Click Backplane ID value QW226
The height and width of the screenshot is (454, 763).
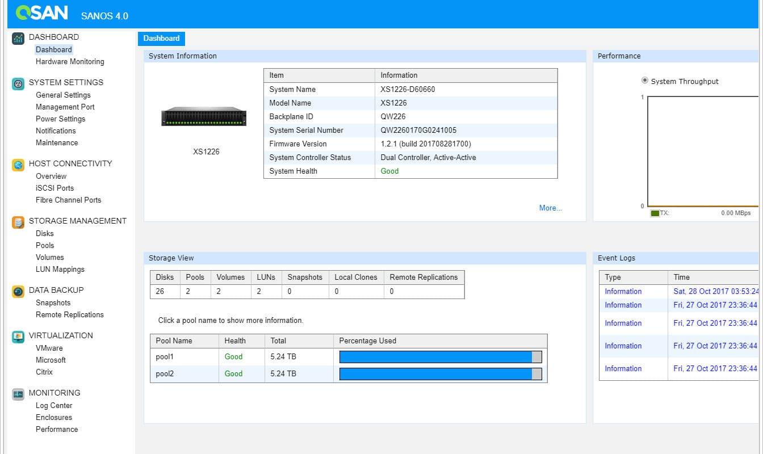[394, 116]
